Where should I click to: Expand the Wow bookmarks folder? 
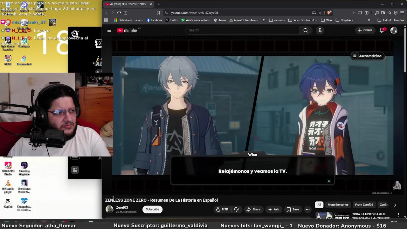[x=327, y=20]
